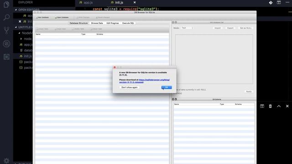Open the Source Control view in VS Code
This screenshot has width=292, height=164.
coord(6,31)
